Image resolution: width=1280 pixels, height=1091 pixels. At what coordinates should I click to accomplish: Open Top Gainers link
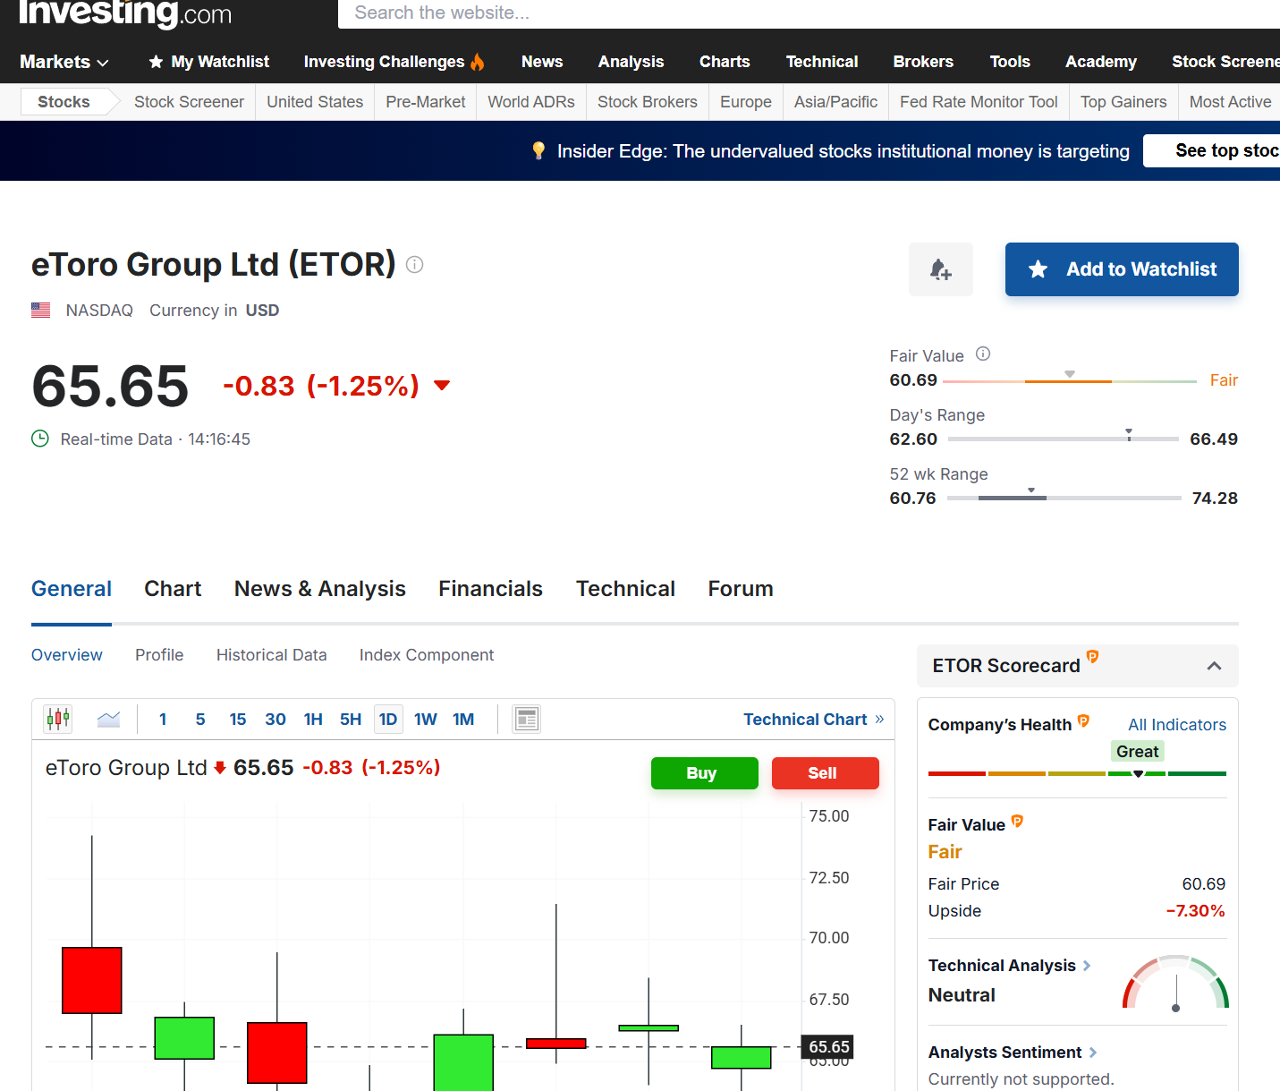(x=1123, y=102)
